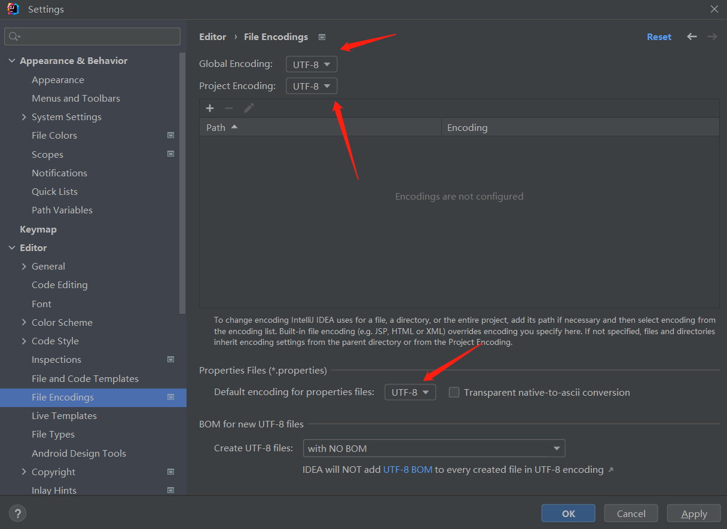Open the UTF-8 BOM hyperlink

coord(408,469)
